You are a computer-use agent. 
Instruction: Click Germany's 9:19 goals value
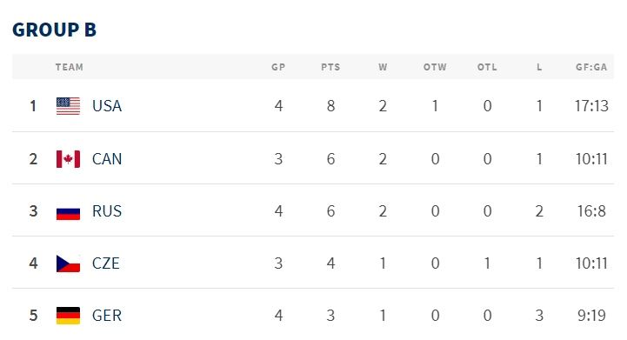coord(591,316)
